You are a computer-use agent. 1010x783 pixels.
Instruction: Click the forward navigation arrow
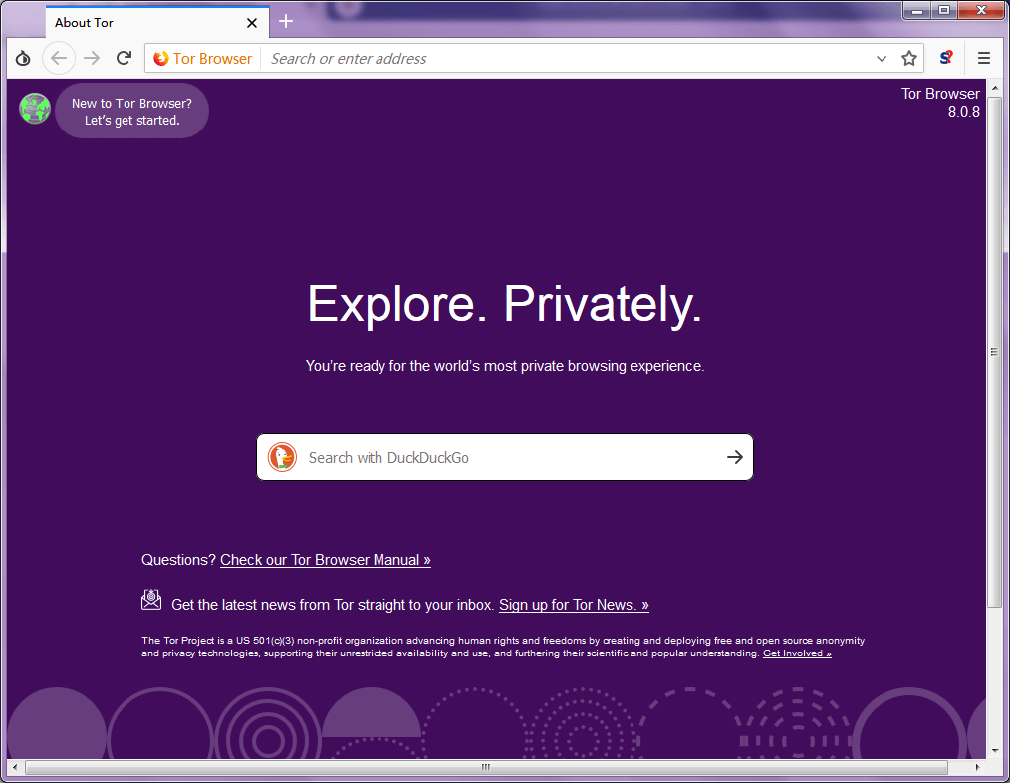click(x=92, y=59)
